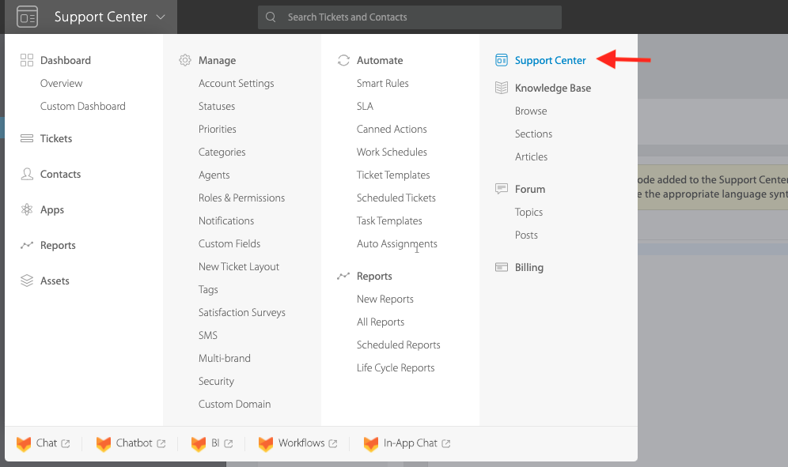Screen dimensions: 788x467
Task: Click the Assets layers icon
Action: [x=27, y=281]
